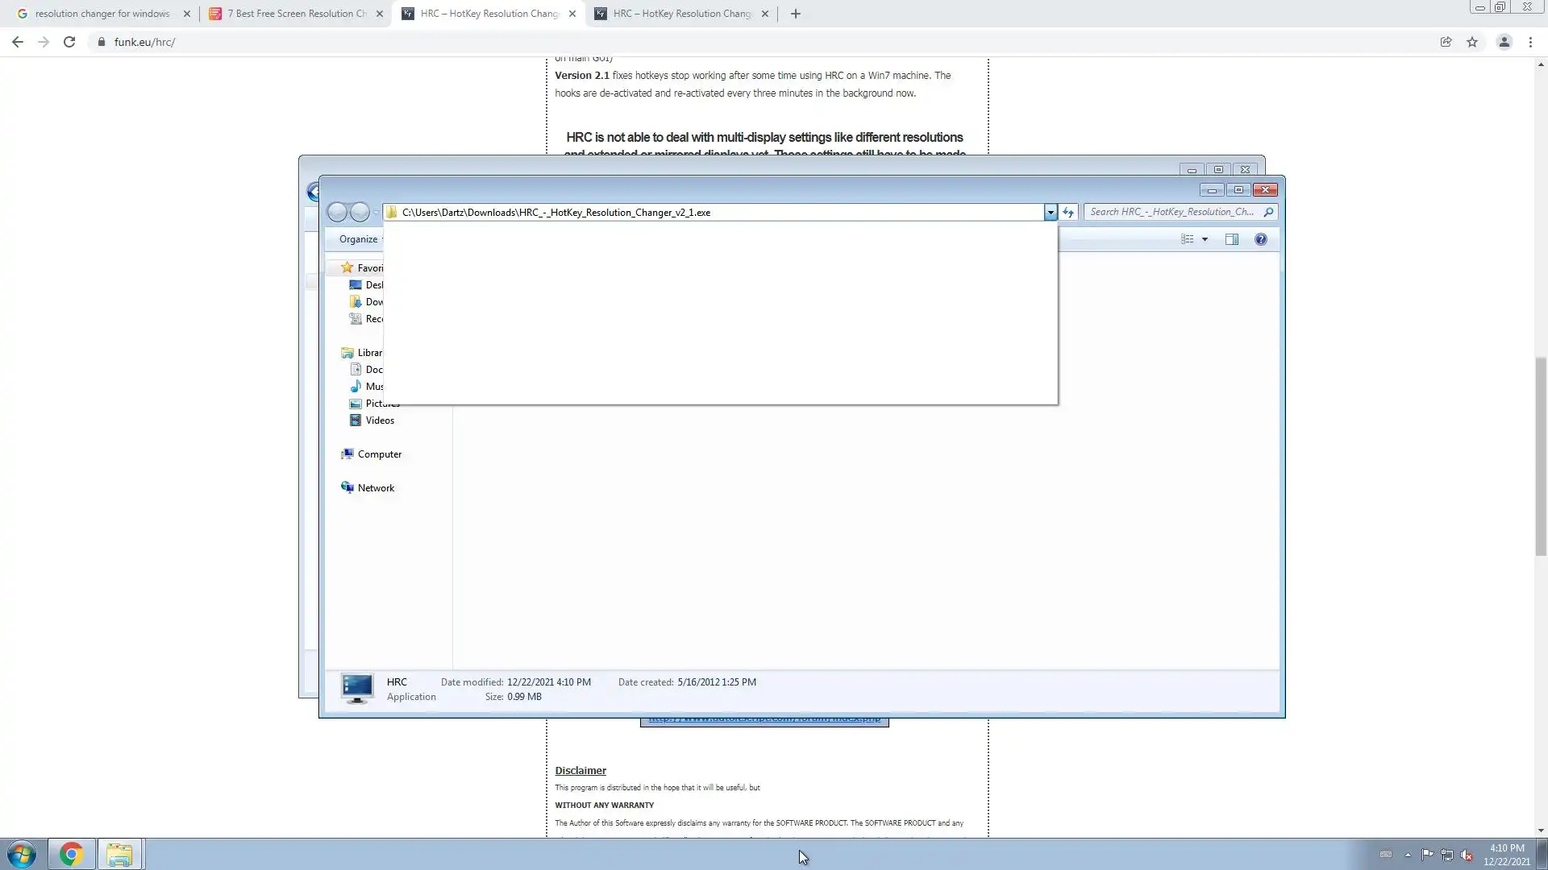Bookmark this page with the star icon

tap(1472, 42)
